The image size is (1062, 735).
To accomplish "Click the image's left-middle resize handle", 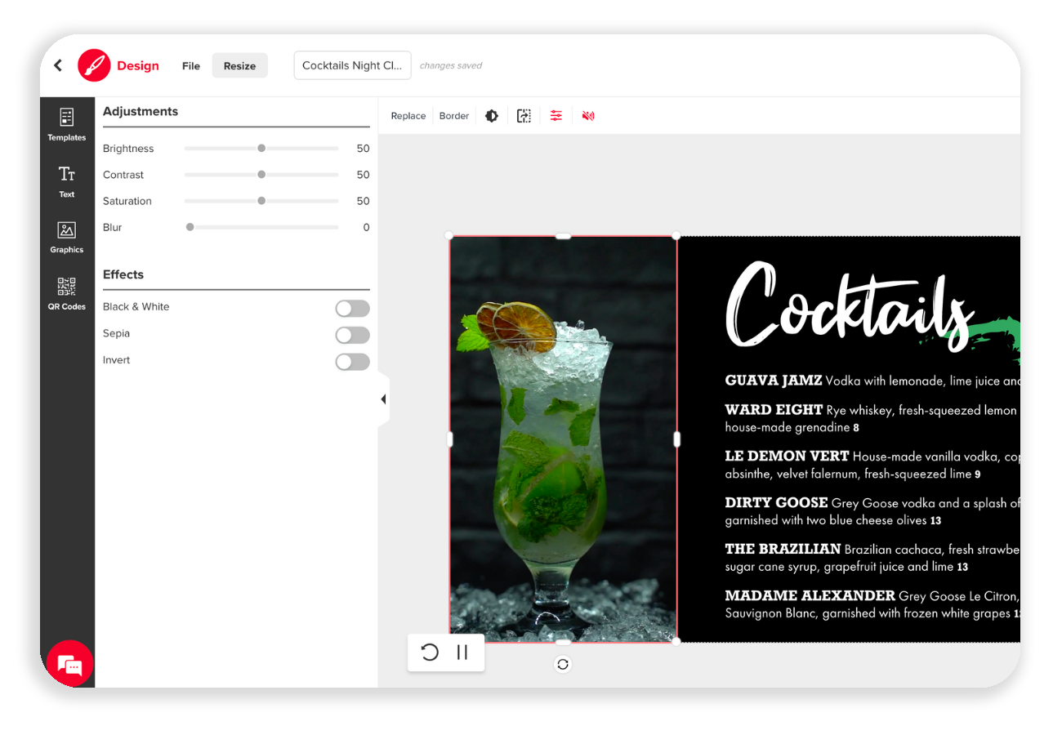I will coord(449,439).
